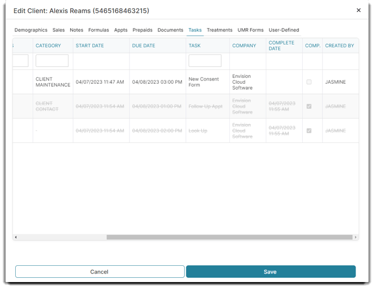
Task: Click due date 04/08/2023 02:00 PM
Action: [x=157, y=131]
